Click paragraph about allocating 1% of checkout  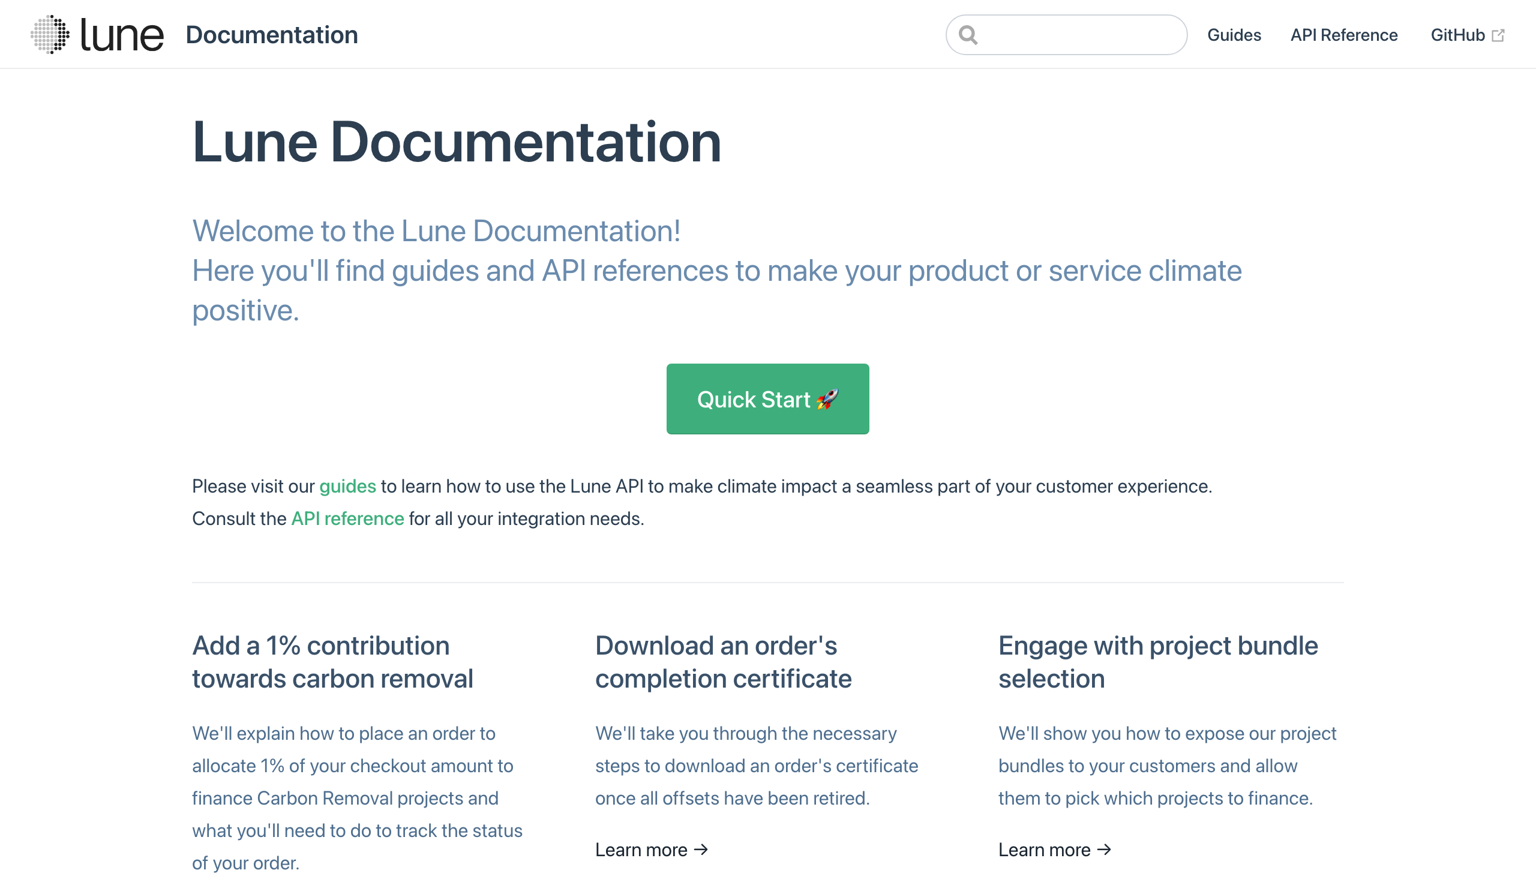(x=357, y=799)
